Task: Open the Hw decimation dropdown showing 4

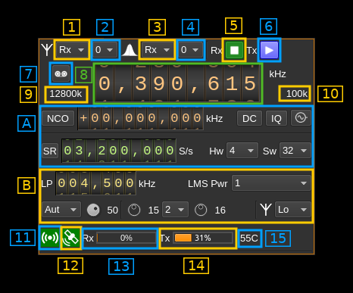Action: pos(242,151)
